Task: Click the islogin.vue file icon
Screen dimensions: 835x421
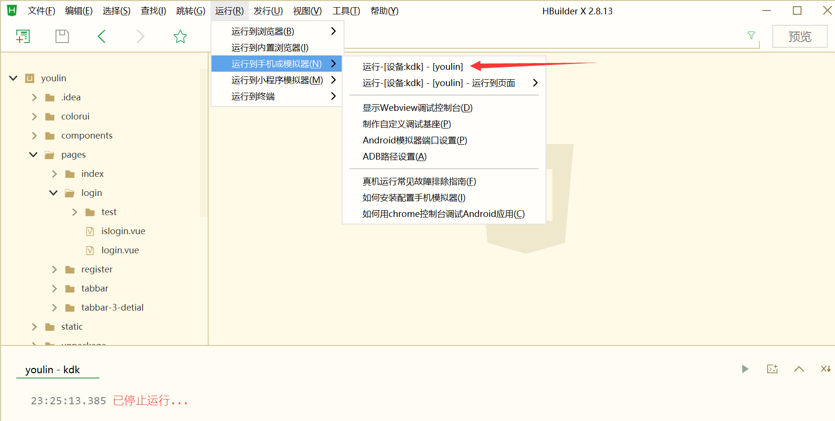Action: [x=90, y=231]
